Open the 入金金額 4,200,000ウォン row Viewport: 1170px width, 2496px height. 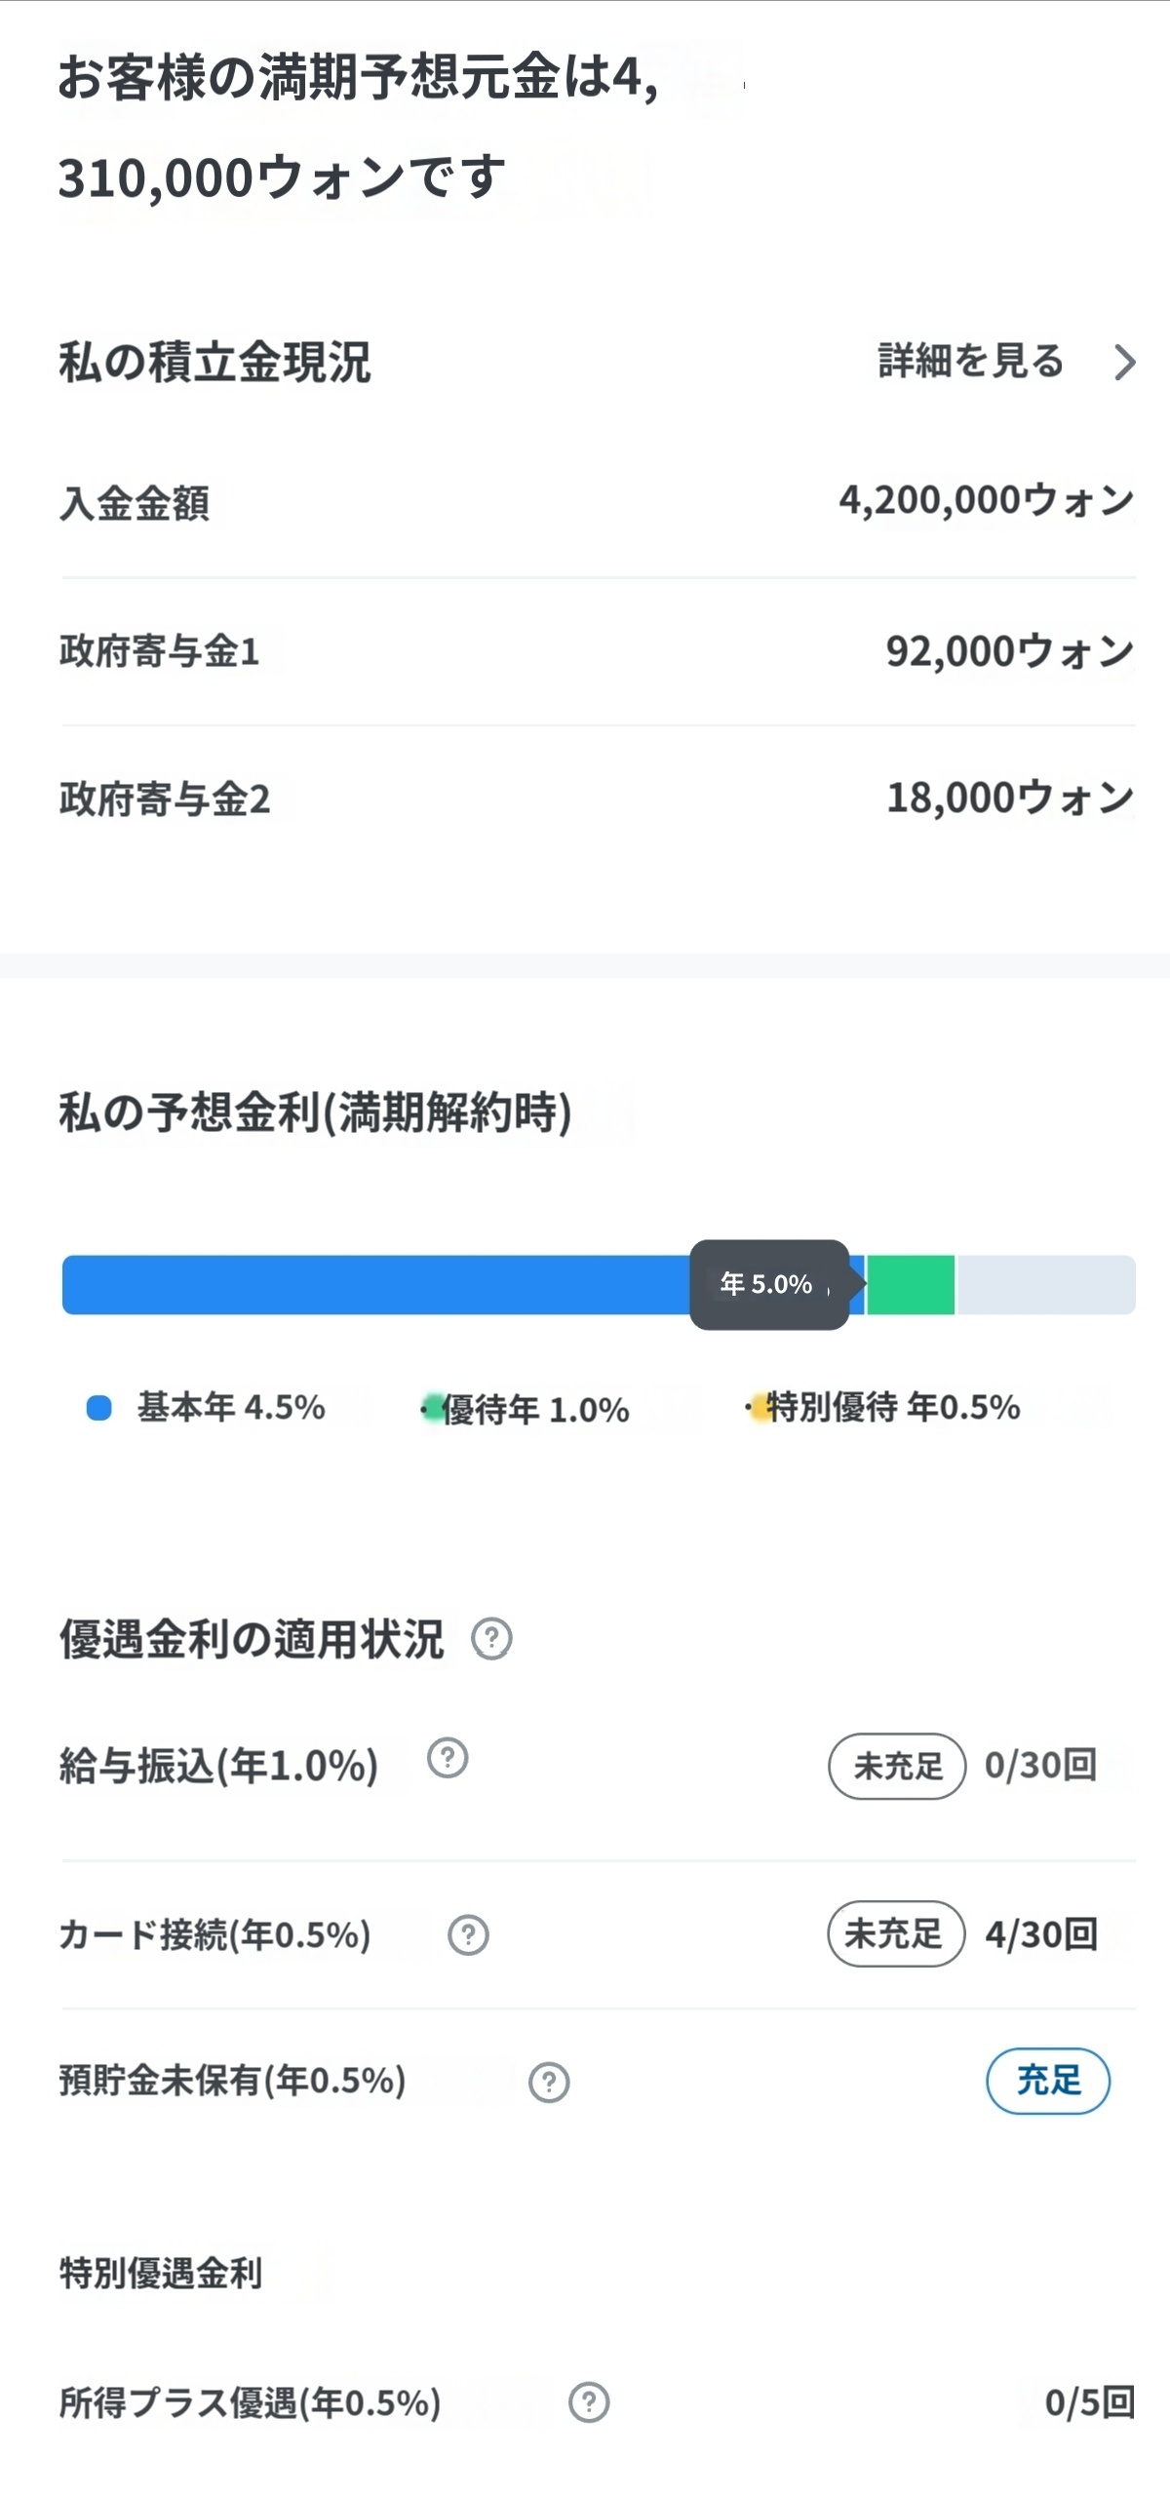click(597, 502)
